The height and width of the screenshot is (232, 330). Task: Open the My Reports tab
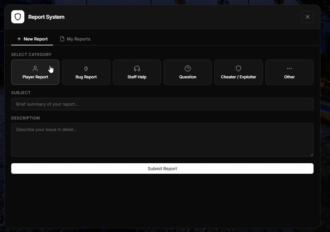tap(75, 39)
